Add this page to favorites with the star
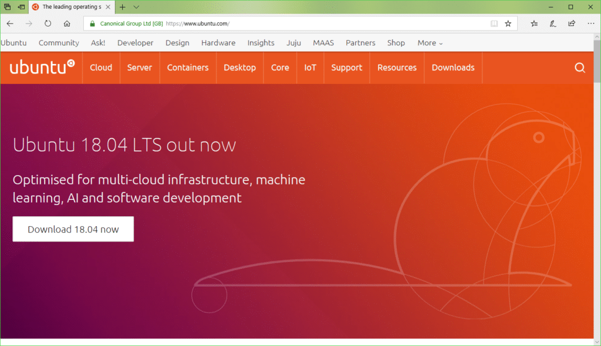 click(x=508, y=23)
